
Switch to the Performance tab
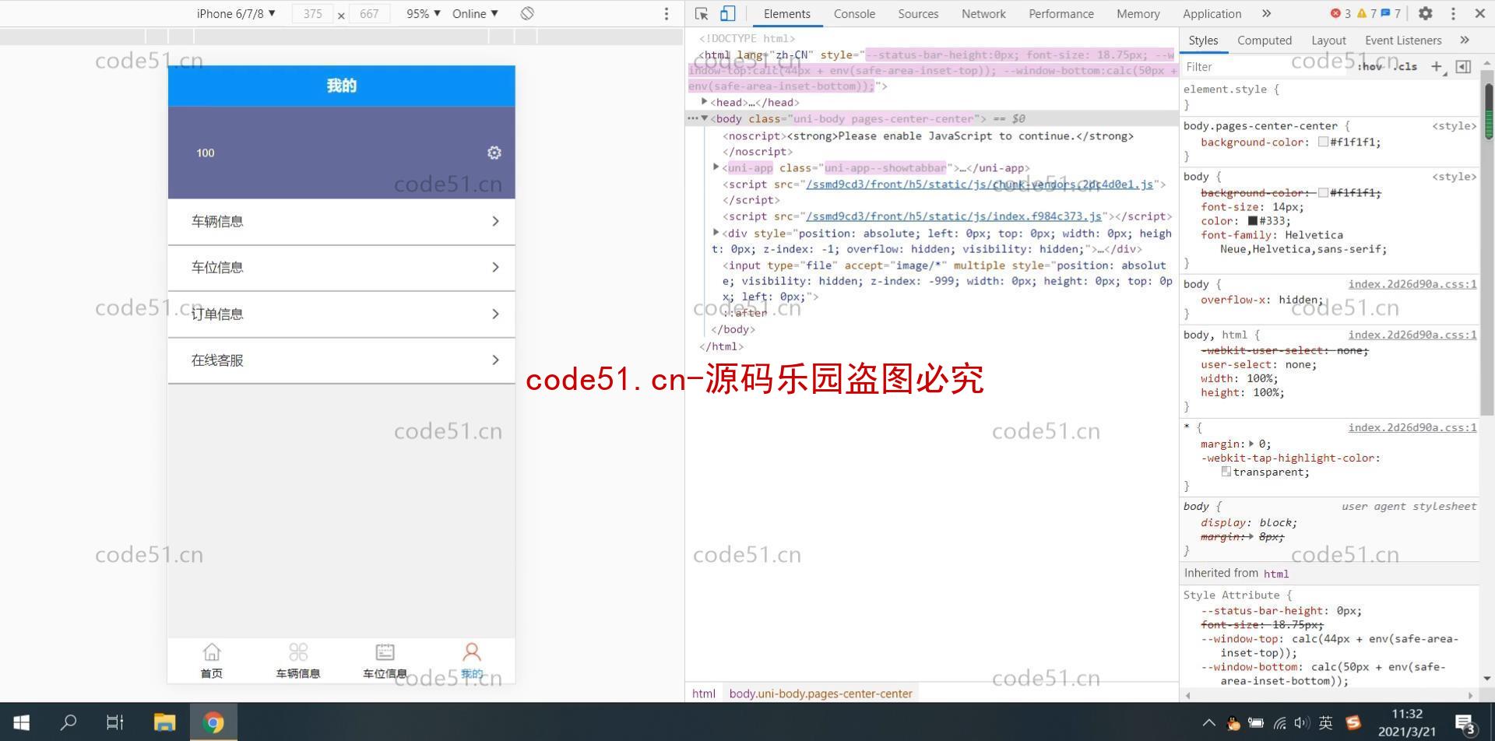1061,13
